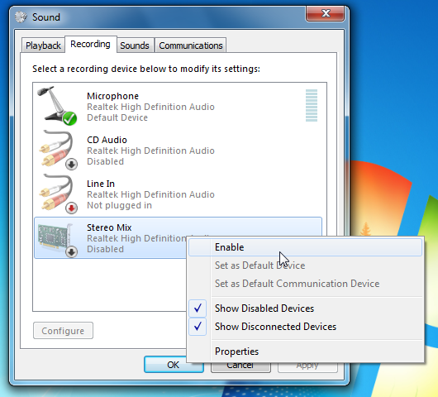Select the Microphone device name
Viewport: 438px width, 397px height.
click(113, 96)
